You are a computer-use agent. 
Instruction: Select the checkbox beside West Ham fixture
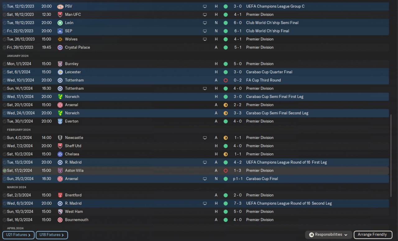(x=4, y=211)
